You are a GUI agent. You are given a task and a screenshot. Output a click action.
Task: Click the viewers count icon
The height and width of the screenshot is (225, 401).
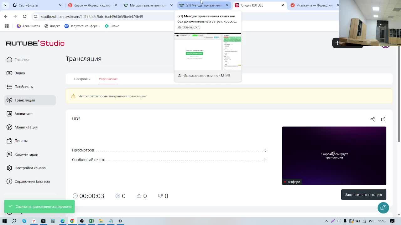click(118, 196)
